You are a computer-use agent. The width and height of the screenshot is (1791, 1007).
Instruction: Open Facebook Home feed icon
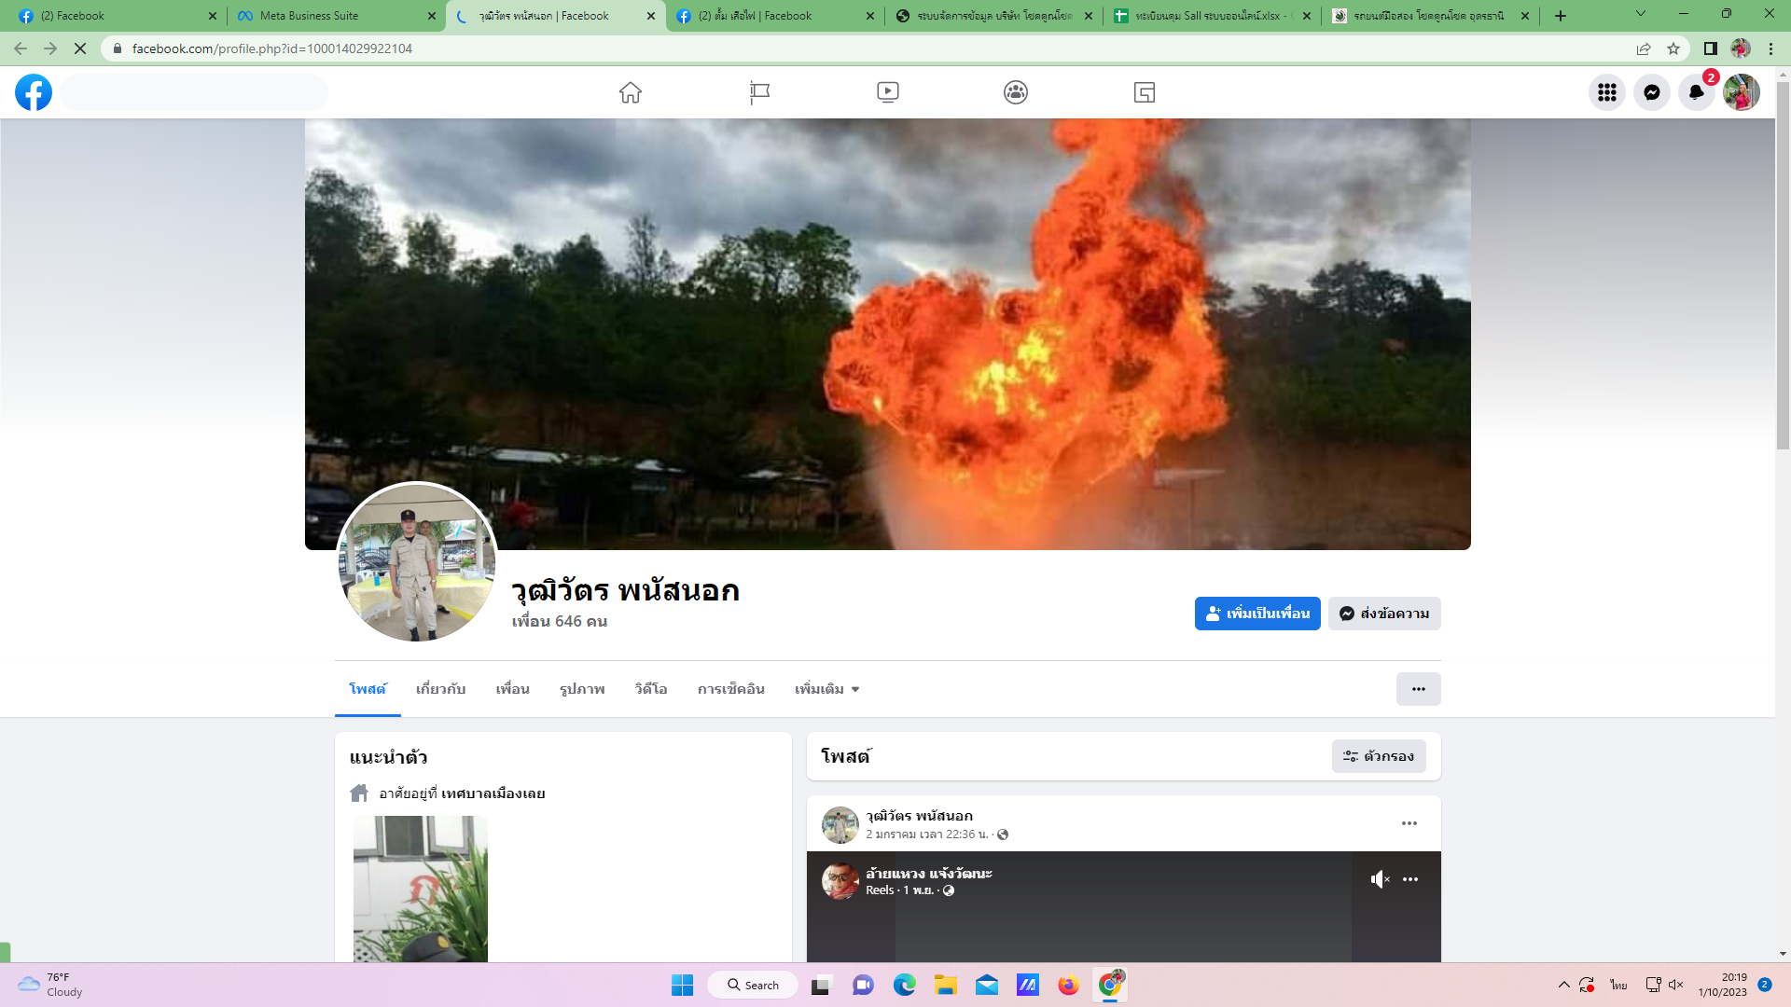click(631, 92)
